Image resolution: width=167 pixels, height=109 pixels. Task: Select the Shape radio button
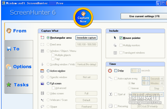point(48,106)
